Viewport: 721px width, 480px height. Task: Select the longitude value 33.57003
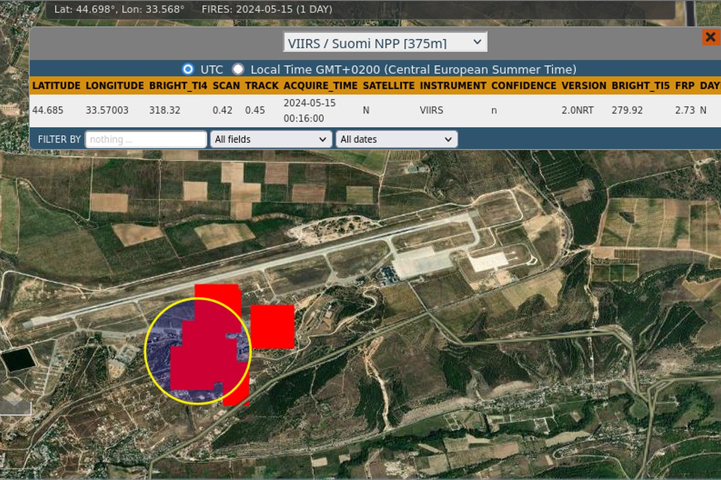click(x=107, y=110)
